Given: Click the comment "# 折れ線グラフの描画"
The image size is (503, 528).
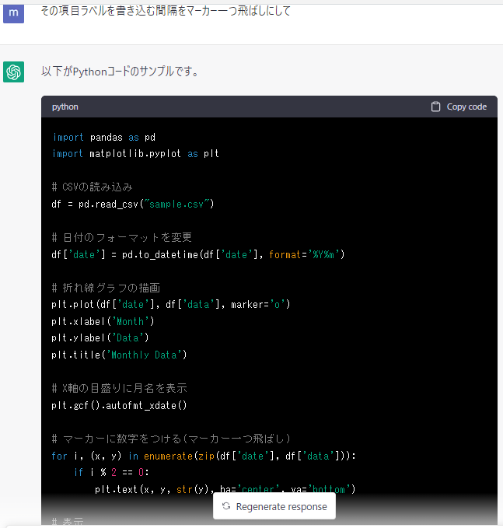Looking at the screenshot, I should (106, 288).
